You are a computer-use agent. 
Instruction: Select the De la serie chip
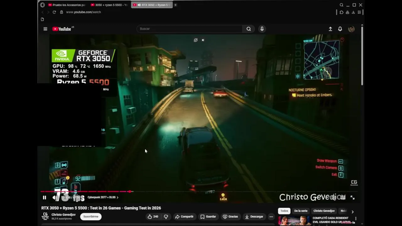point(301,211)
